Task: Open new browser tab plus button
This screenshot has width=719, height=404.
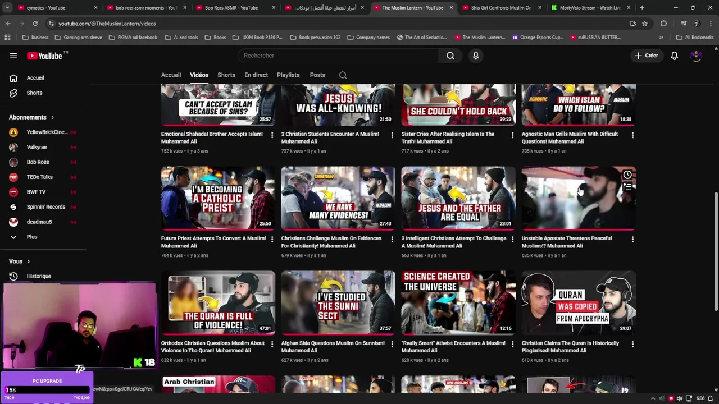Action: (642, 8)
